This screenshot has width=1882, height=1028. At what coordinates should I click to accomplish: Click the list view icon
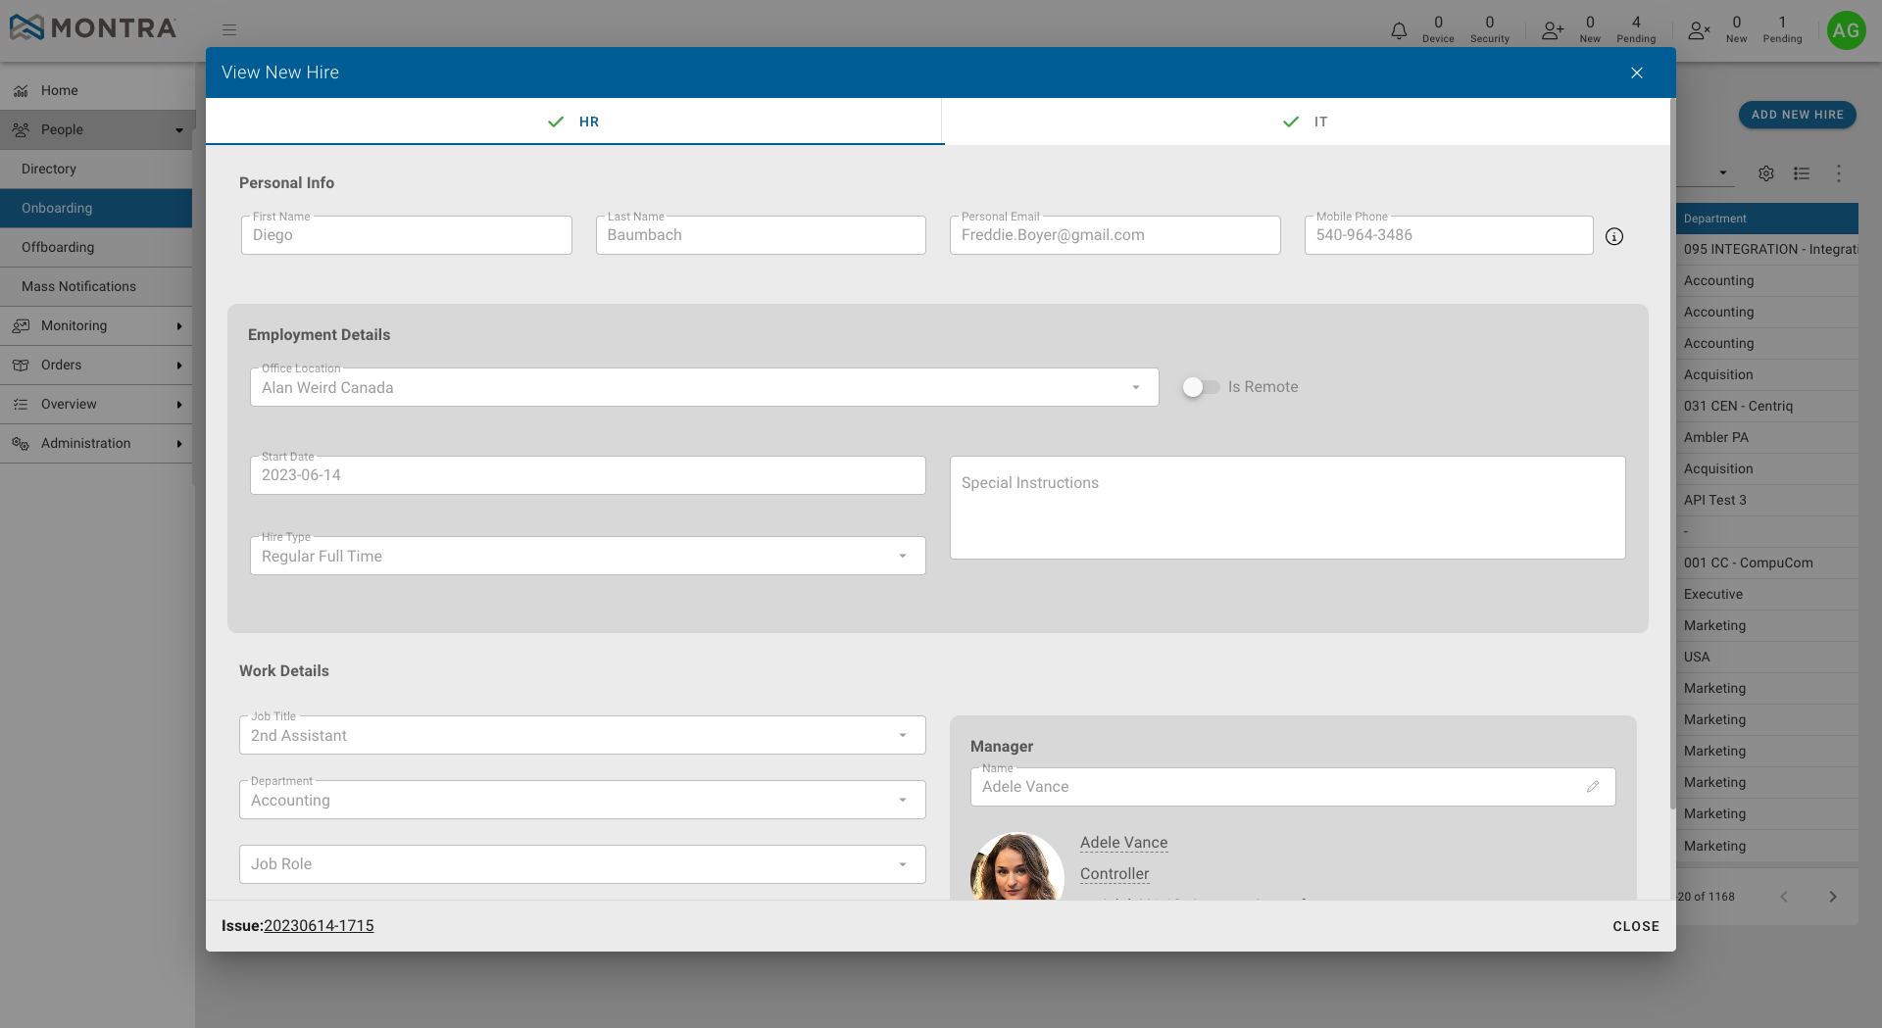point(1802,173)
